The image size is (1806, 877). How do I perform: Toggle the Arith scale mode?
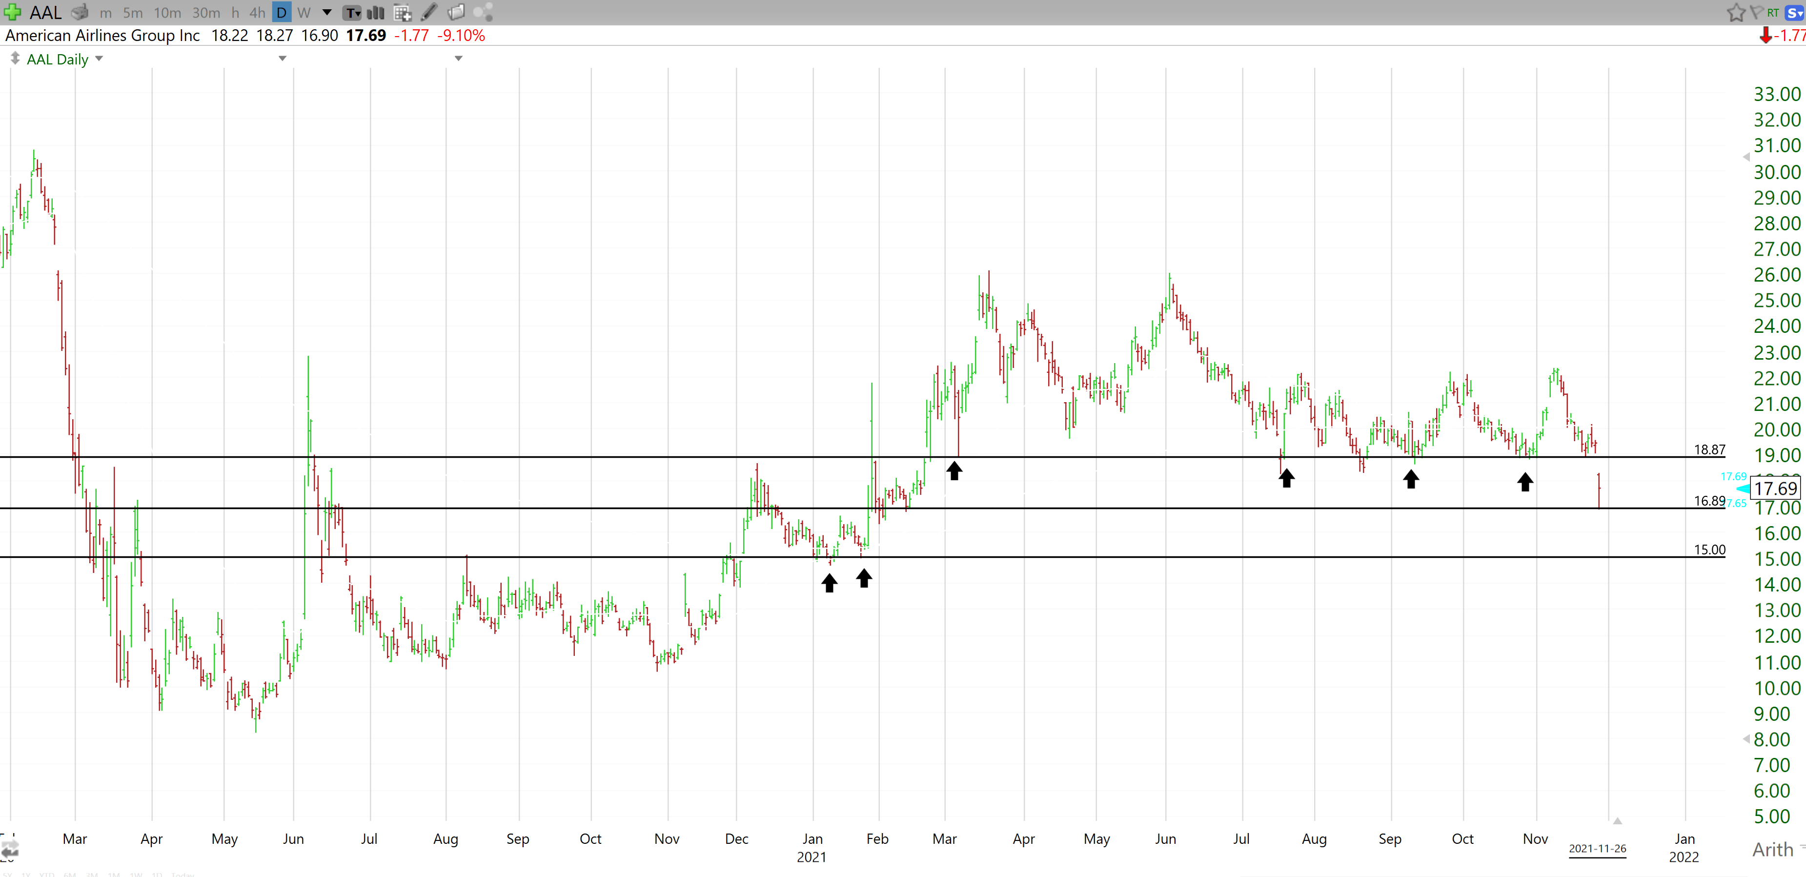1772,850
